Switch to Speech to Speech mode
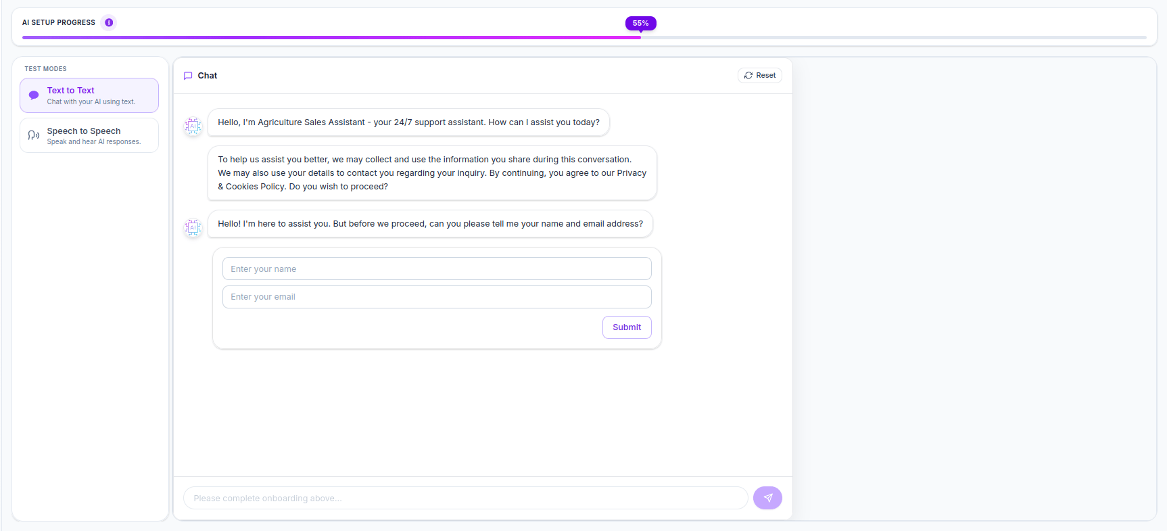 pos(89,135)
